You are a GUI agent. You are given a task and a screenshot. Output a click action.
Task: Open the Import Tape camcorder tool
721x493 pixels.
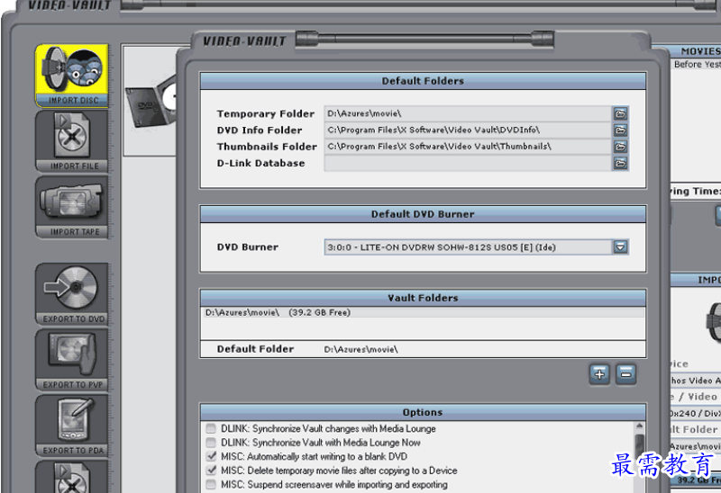[72, 208]
